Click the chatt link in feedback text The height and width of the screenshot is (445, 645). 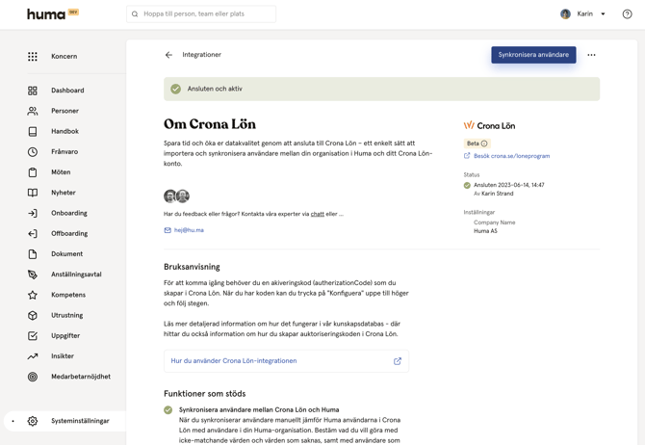[317, 214]
